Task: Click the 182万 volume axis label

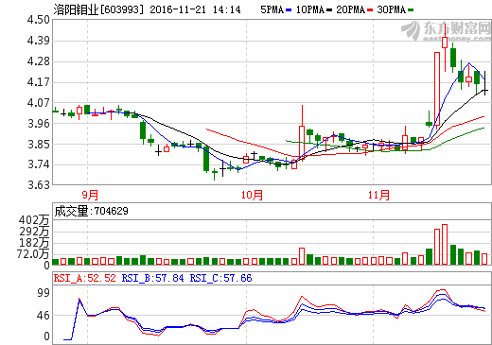Action: pyautogui.click(x=34, y=243)
